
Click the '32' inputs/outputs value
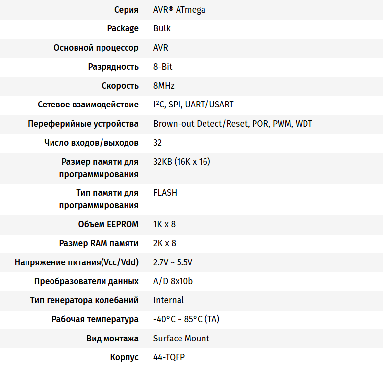[158, 143]
